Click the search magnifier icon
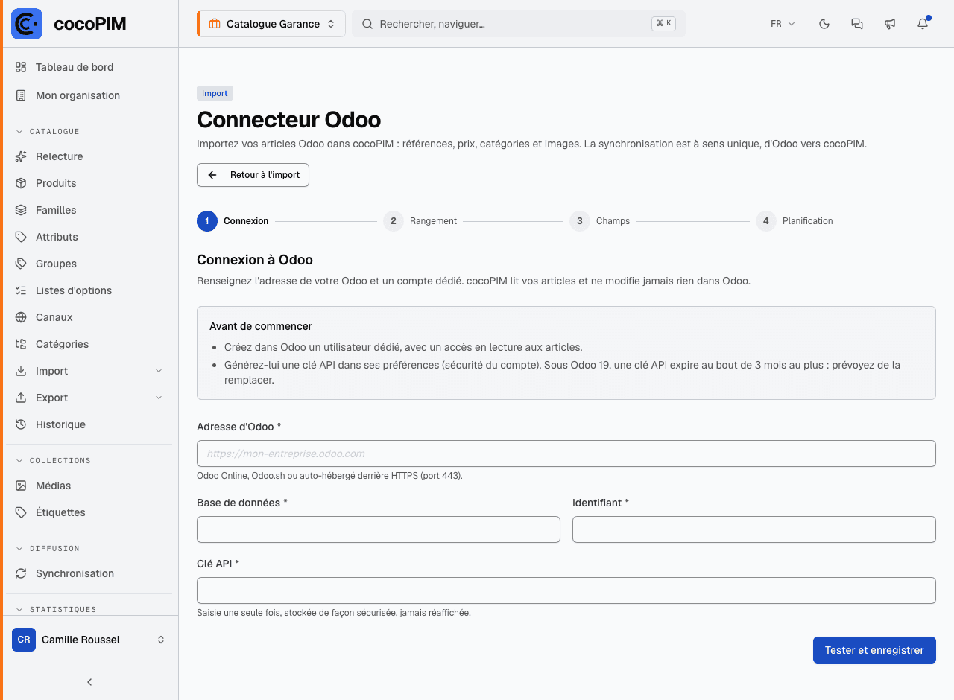 tap(367, 24)
